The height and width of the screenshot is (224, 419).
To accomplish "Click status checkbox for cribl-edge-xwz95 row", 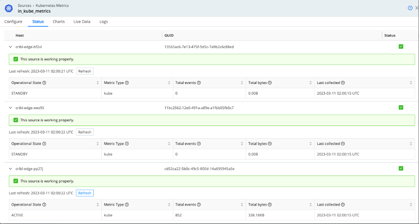I will click(x=401, y=108).
